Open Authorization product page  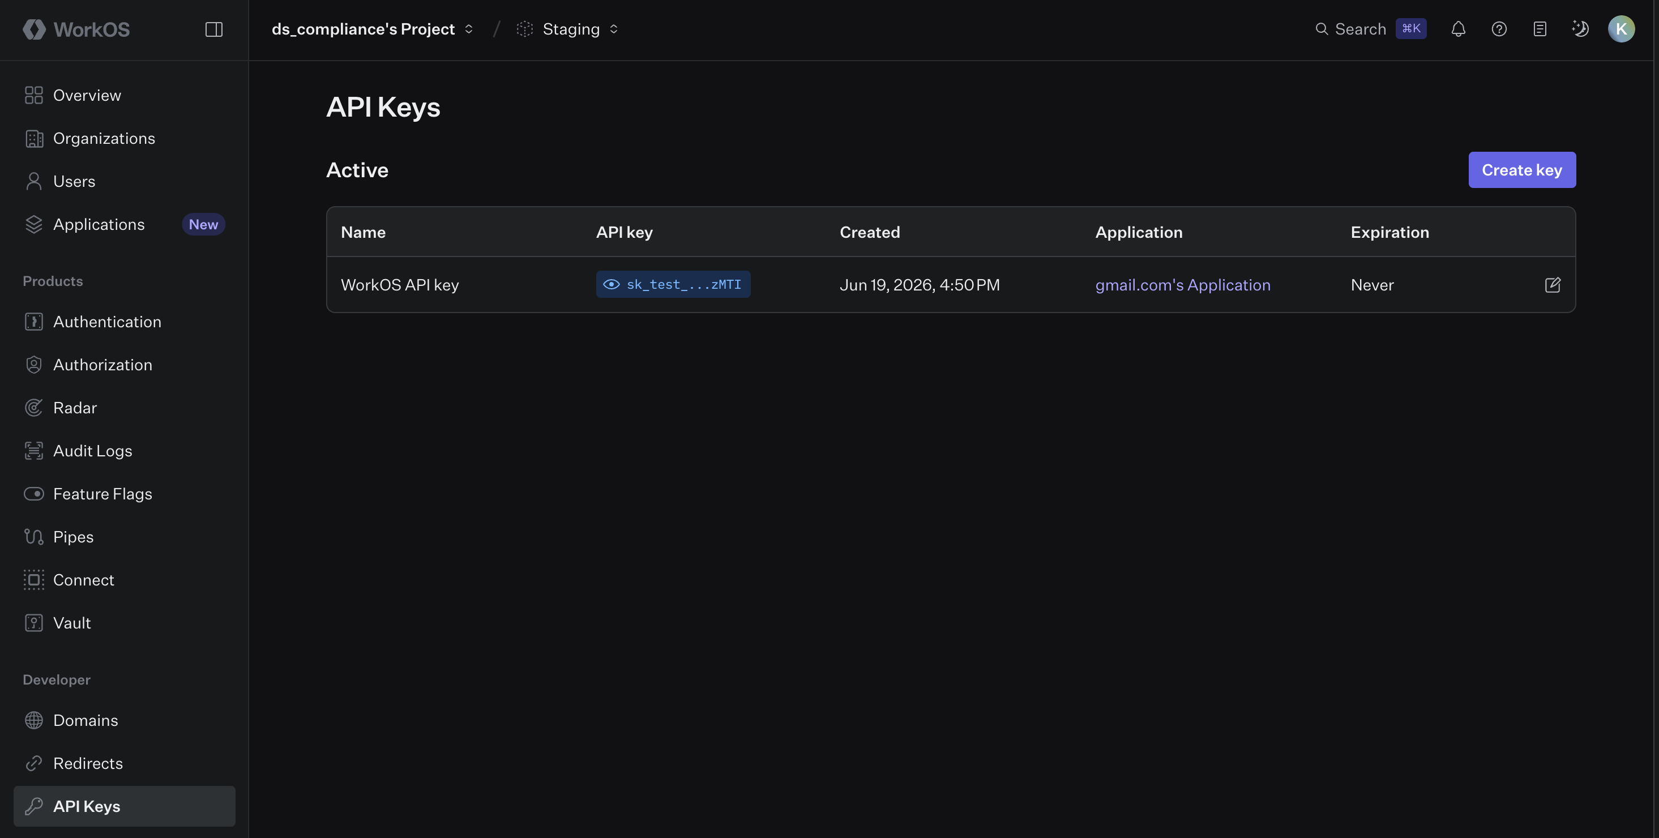(x=125, y=365)
